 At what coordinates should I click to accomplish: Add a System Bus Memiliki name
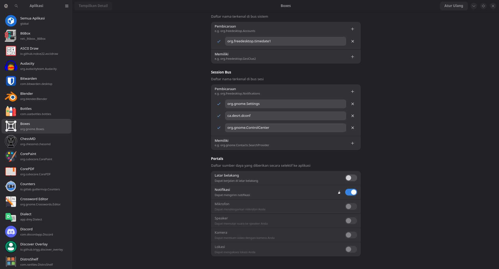[x=352, y=57]
